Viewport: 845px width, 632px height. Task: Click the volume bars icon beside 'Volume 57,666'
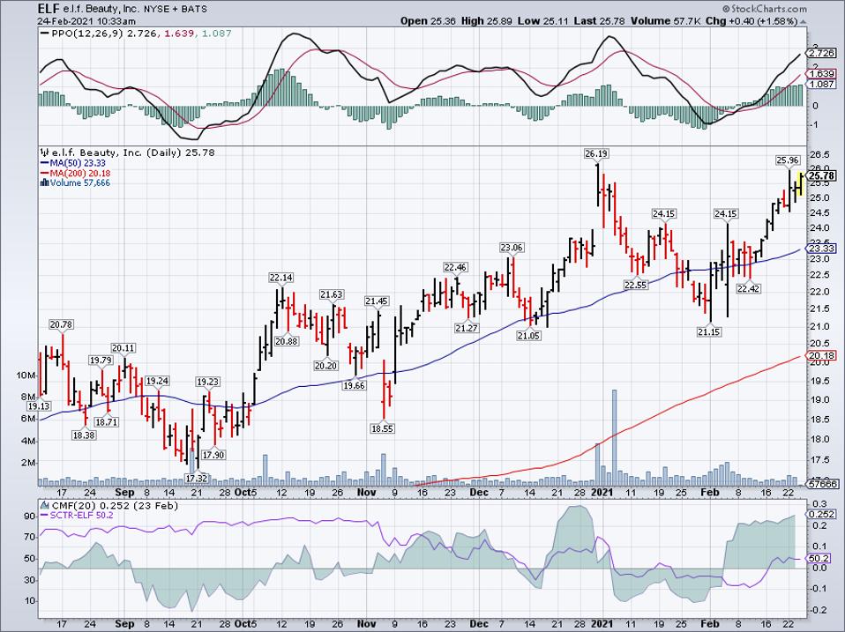(45, 183)
